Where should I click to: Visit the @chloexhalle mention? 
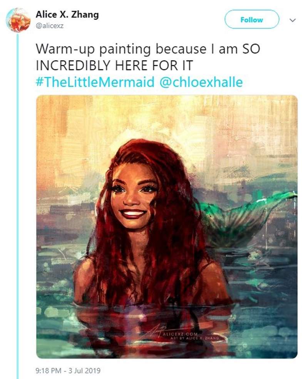click(x=201, y=82)
